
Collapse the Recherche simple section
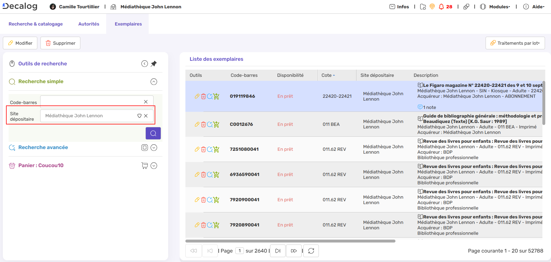point(154,81)
